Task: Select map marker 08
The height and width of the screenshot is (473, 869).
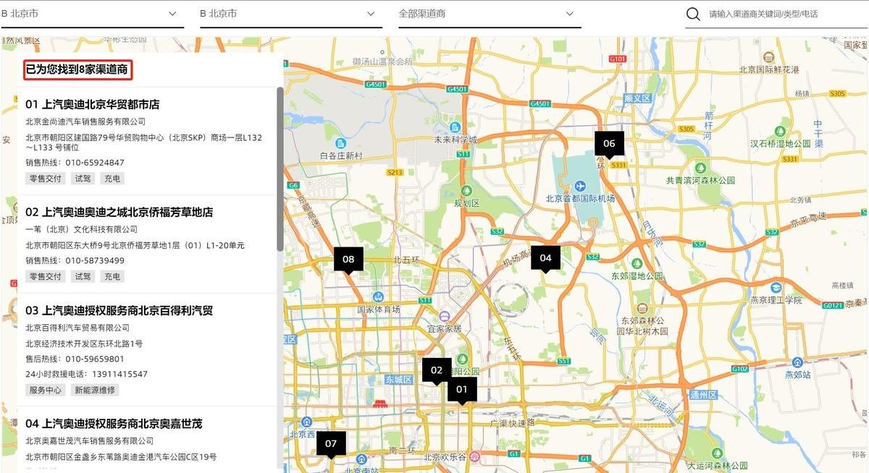Action: coord(348,260)
